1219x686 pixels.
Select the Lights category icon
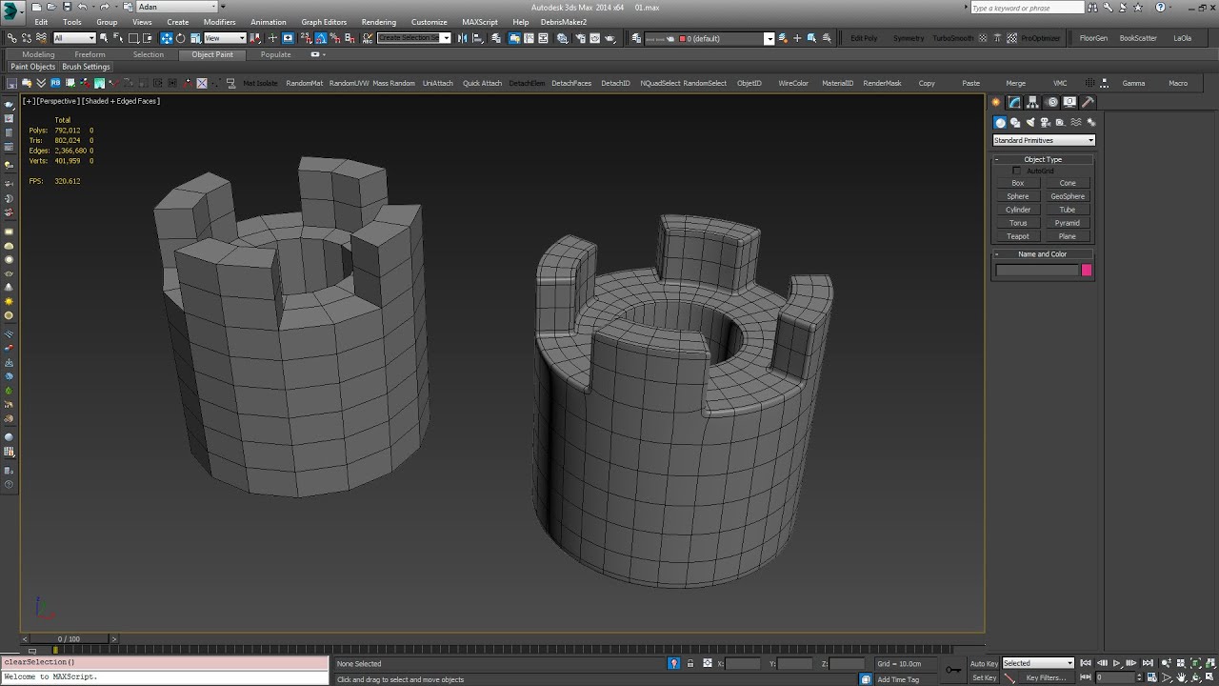tap(1030, 122)
